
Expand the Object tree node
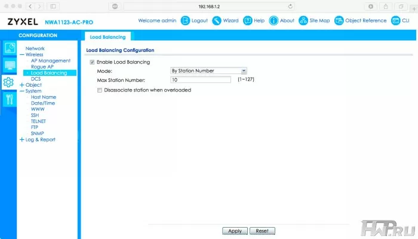tap(22, 85)
